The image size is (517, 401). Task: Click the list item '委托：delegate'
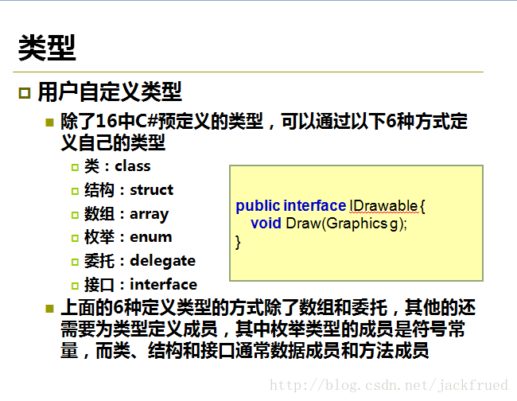coord(140,261)
